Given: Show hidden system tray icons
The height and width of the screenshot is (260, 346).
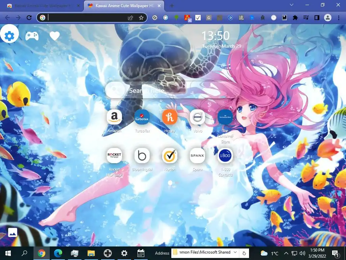Looking at the screenshot, I should (286, 253).
